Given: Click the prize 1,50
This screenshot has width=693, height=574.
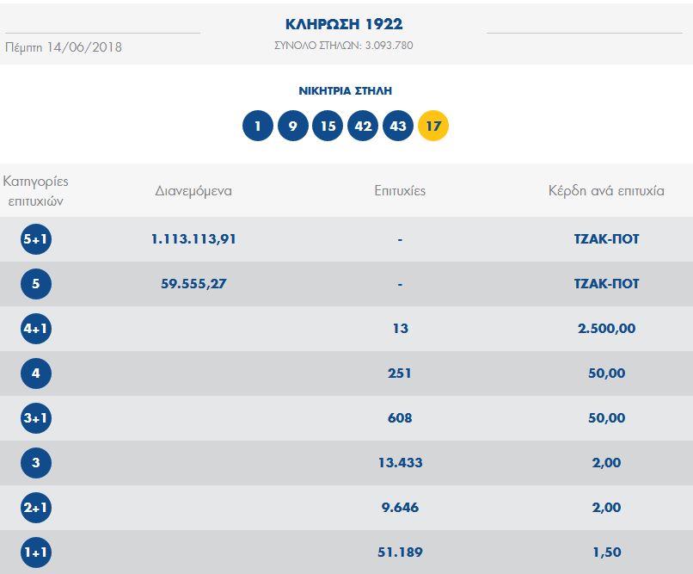Looking at the screenshot, I should [x=606, y=552].
